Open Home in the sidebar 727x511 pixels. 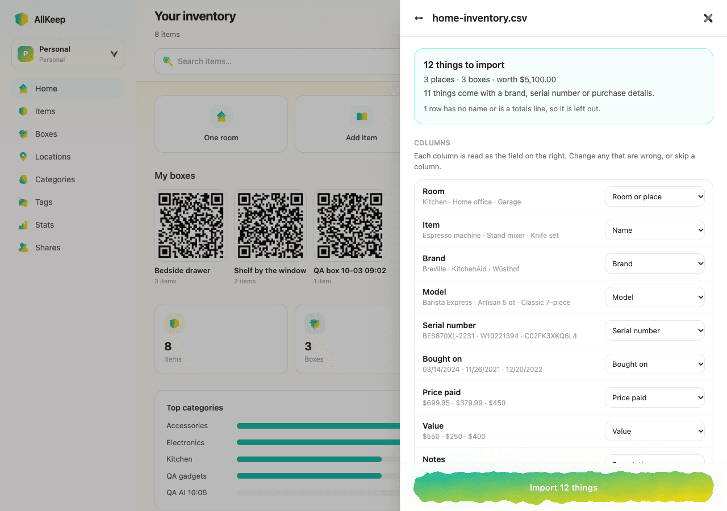(68, 89)
